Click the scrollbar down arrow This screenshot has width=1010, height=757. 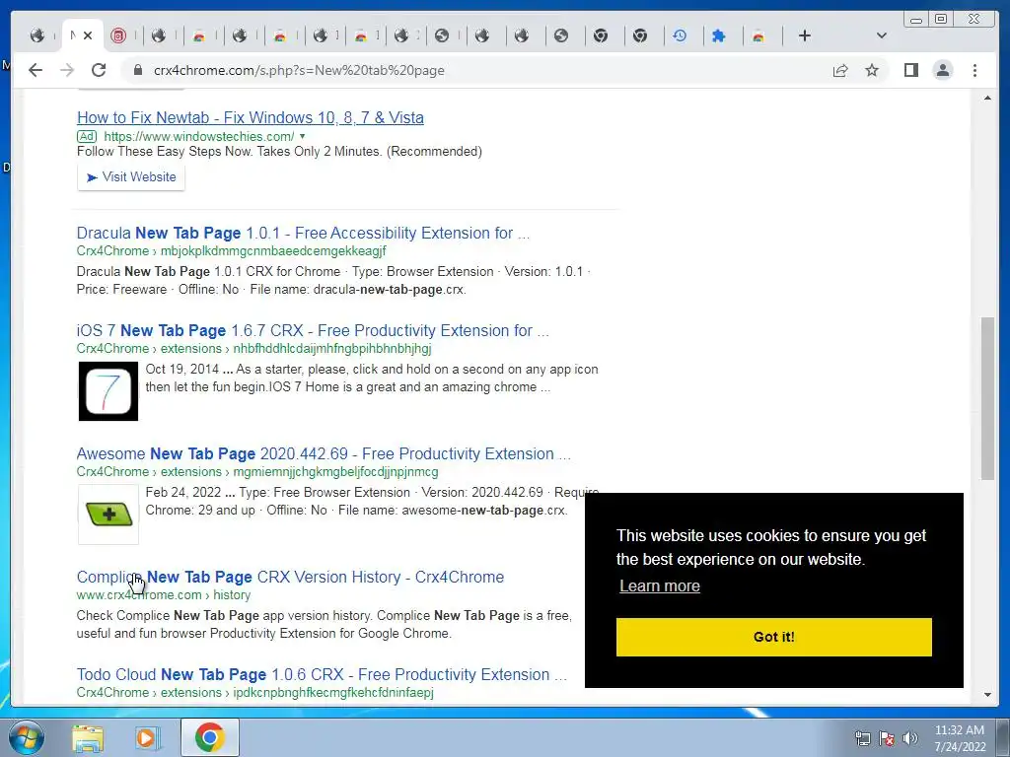tap(987, 695)
